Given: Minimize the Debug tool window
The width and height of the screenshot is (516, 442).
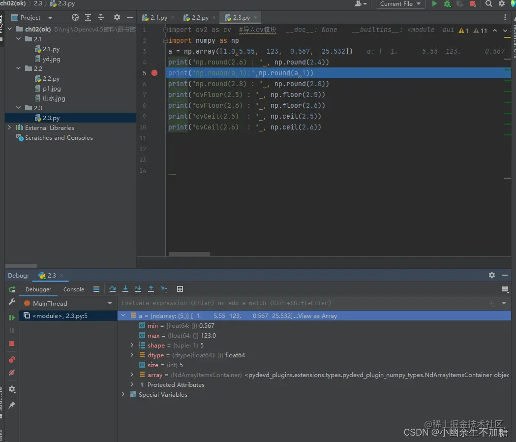Looking at the screenshot, I should (505, 275).
